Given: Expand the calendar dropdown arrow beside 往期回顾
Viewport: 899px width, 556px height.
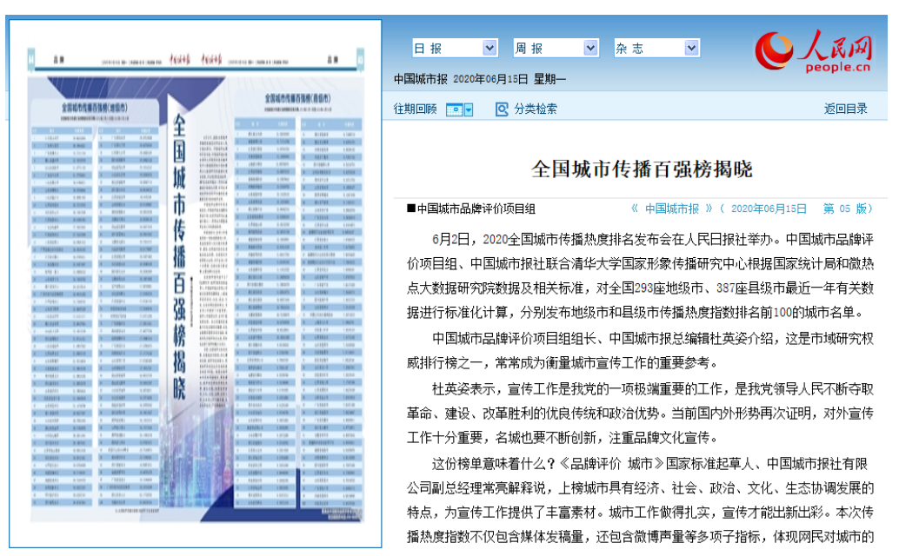Looking at the screenshot, I should click(469, 109).
